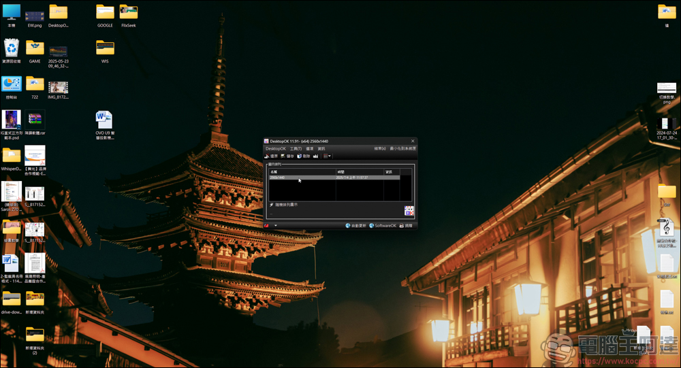This screenshot has width=681, height=368.
Task: Select the Saros Z70 PDF file icon
Action: point(12,197)
